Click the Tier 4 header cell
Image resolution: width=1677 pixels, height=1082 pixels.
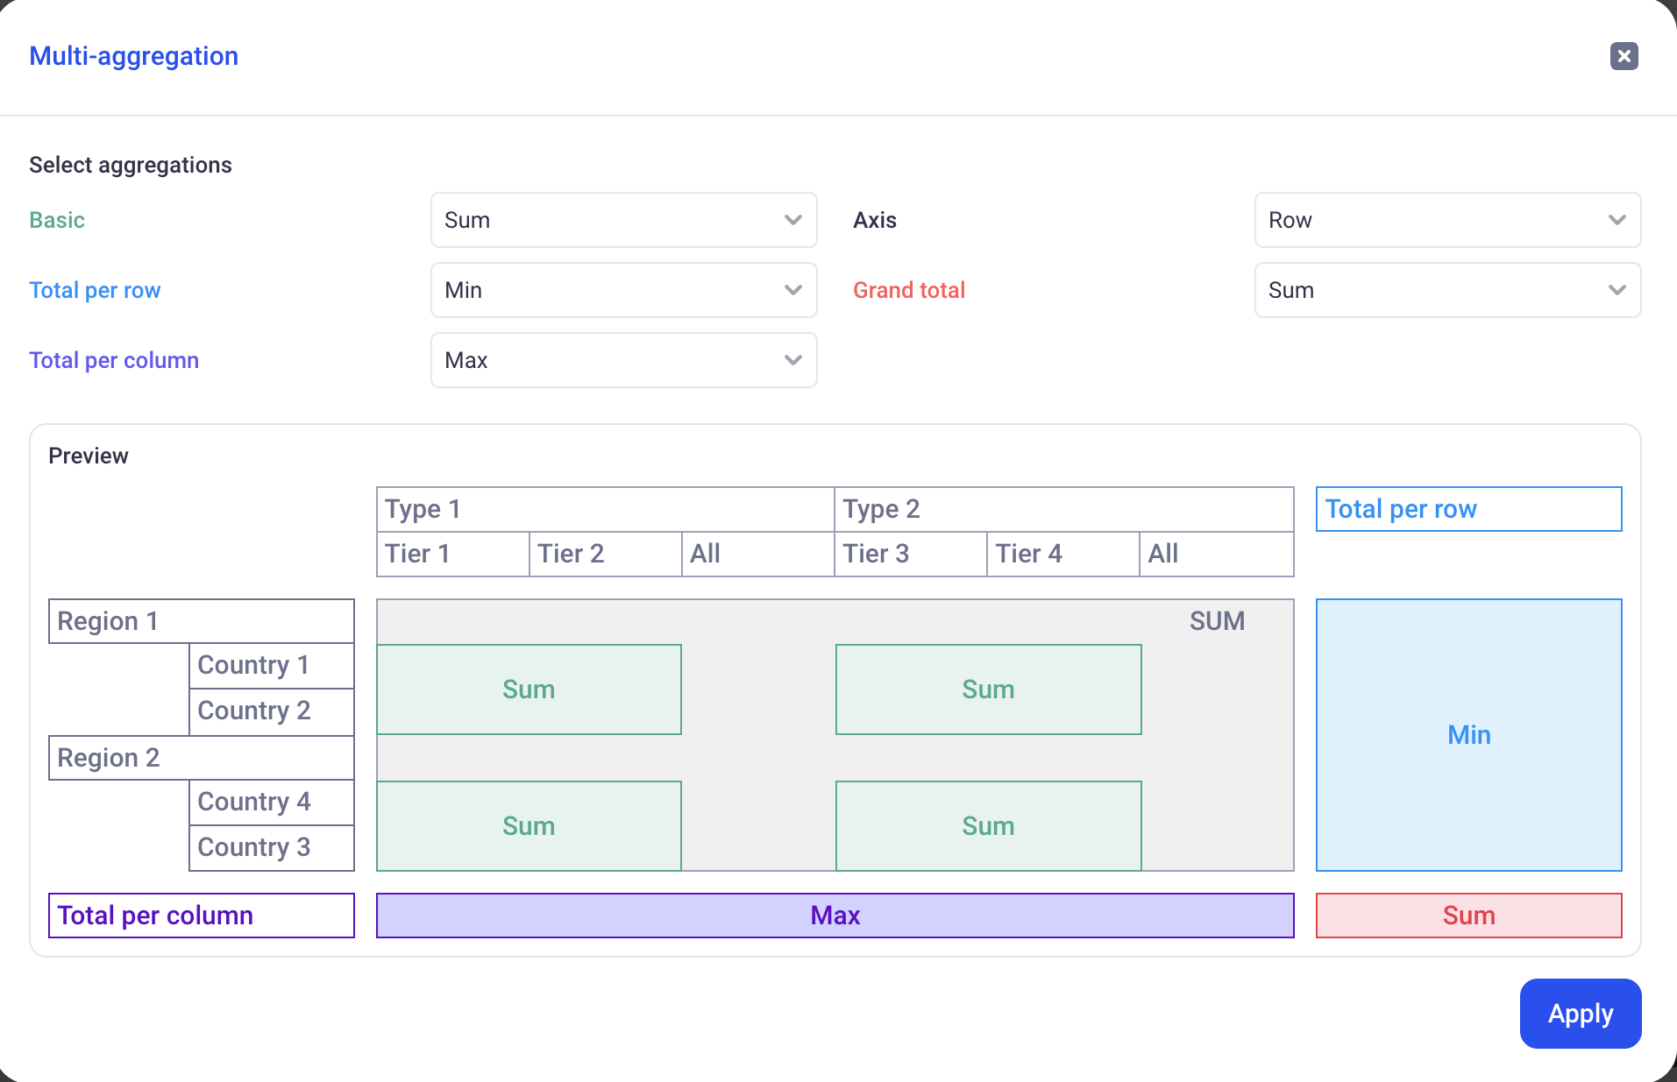[x=1062, y=554]
